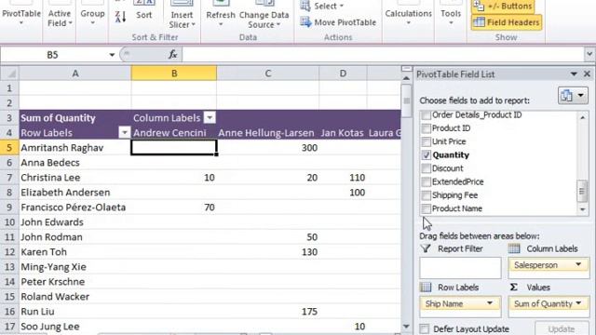
Task: Check the Product Name field
Action: (427, 208)
